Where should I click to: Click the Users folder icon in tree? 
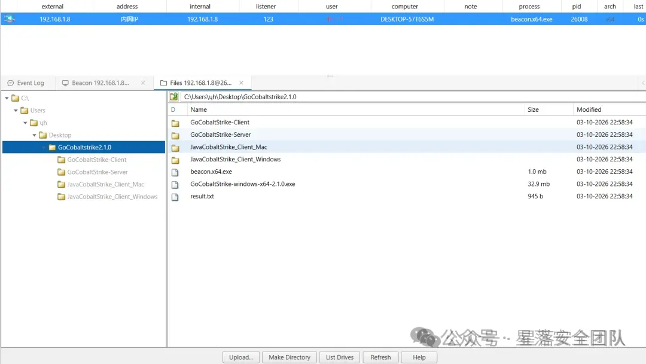25,111
